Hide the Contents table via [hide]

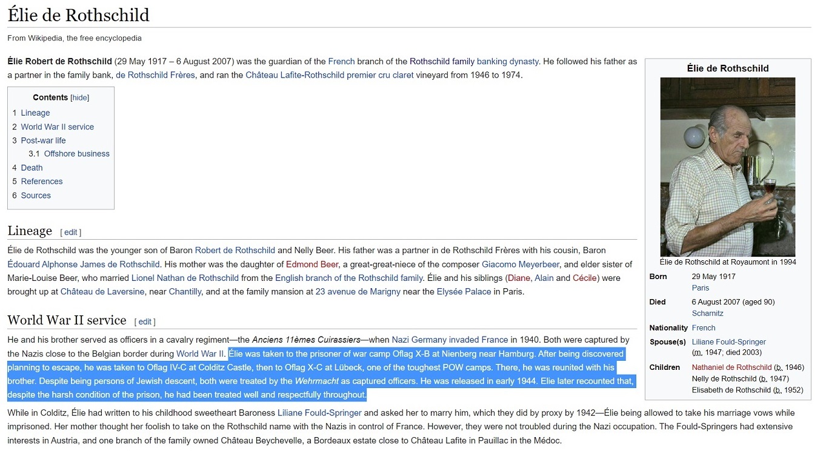[x=79, y=97]
